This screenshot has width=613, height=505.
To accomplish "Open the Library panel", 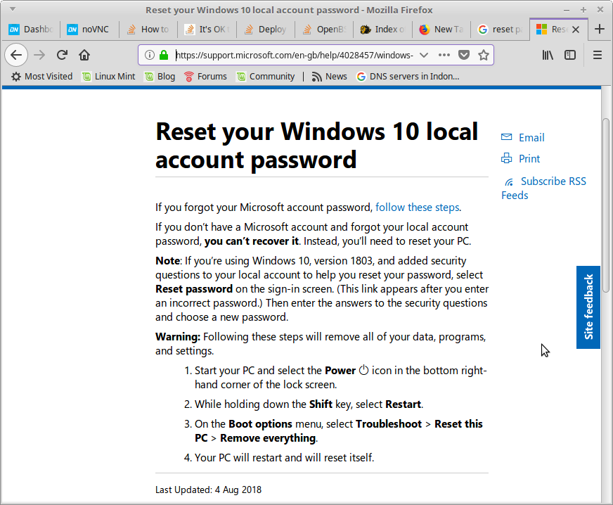I will coord(548,55).
